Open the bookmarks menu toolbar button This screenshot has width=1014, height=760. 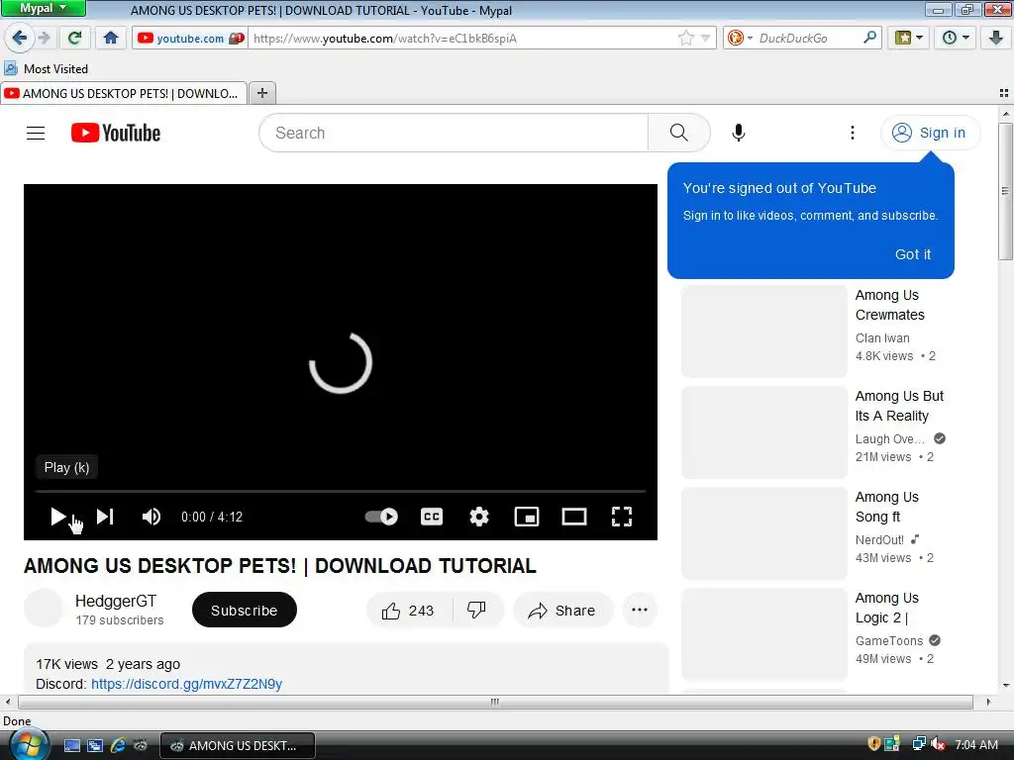click(909, 39)
